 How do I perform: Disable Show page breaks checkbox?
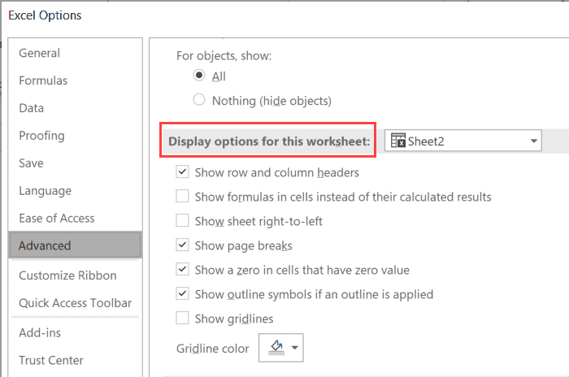pos(183,245)
